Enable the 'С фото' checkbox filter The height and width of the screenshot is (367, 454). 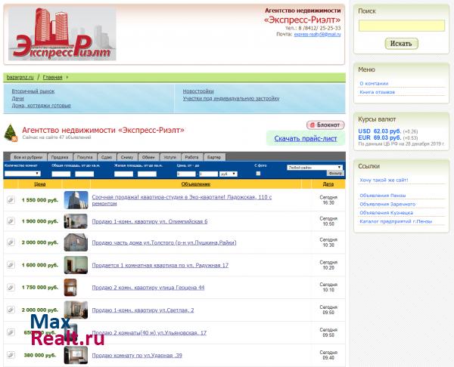click(x=258, y=174)
